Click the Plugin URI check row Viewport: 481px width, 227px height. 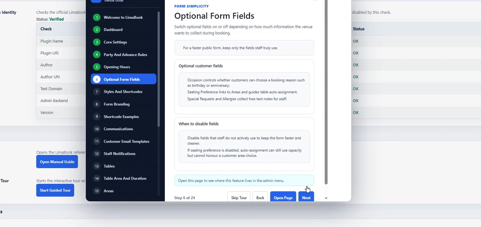click(x=61, y=53)
